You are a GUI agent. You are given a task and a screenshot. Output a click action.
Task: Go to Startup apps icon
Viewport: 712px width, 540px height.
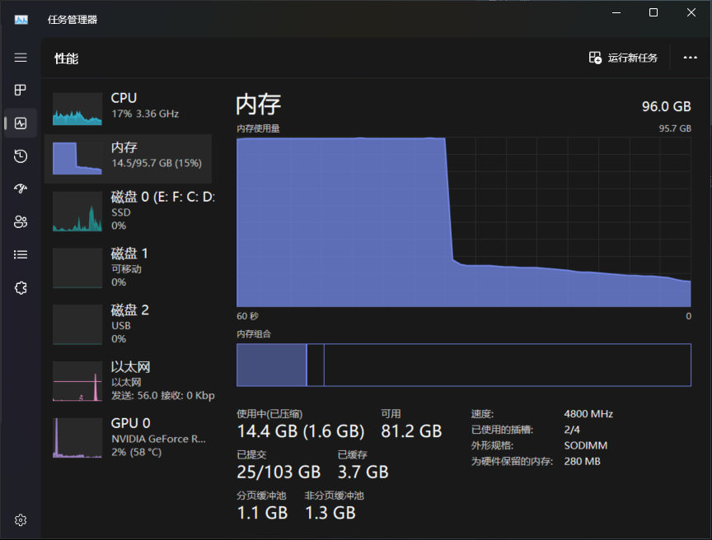click(21, 189)
